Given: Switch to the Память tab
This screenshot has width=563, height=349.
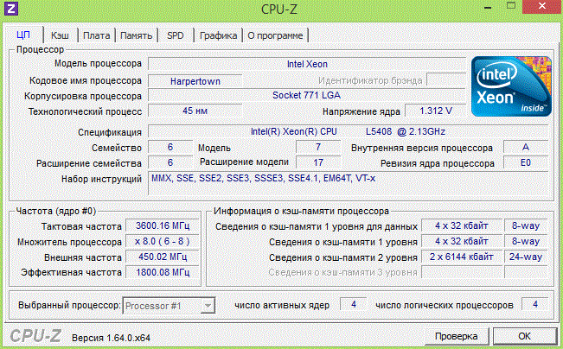Looking at the screenshot, I should (x=136, y=35).
